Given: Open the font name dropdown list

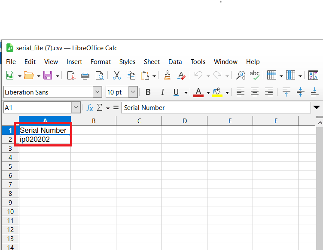Looking at the screenshot, I should point(97,92).
